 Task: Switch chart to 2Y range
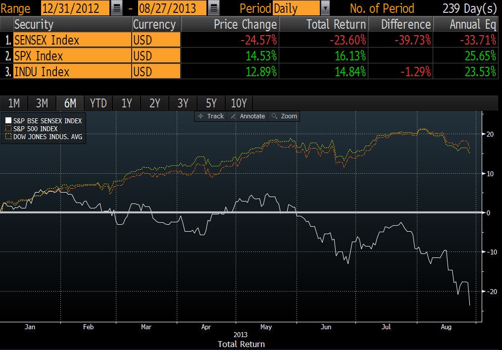(154, 103)
